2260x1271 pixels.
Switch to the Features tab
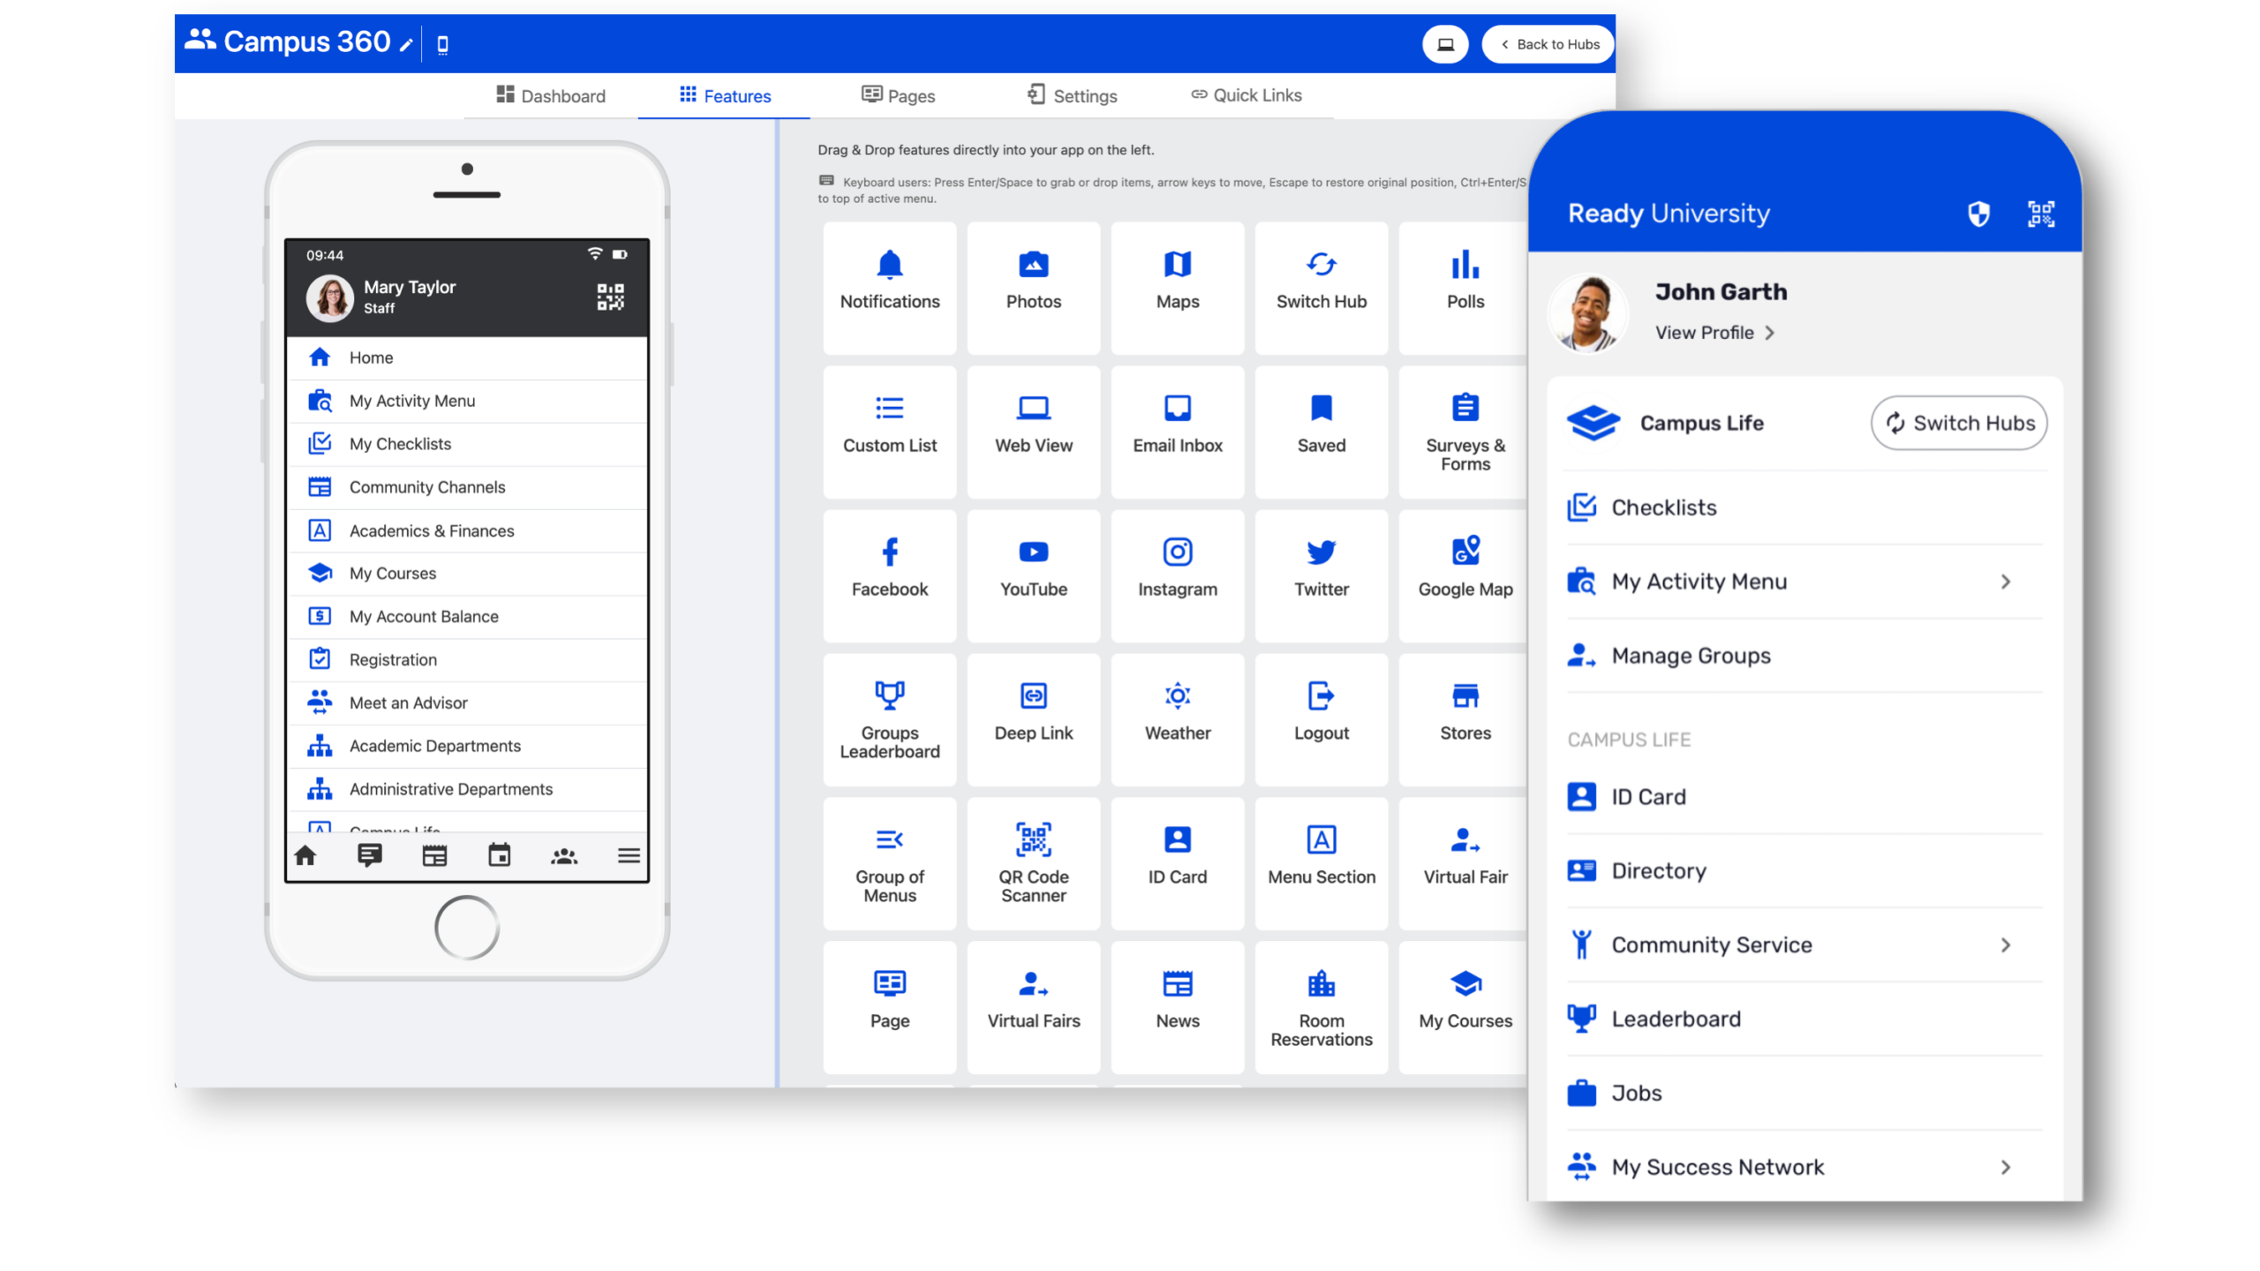pyautogui.click(x=724, y=95)
